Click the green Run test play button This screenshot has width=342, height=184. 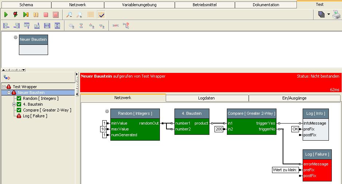[6, 15]
